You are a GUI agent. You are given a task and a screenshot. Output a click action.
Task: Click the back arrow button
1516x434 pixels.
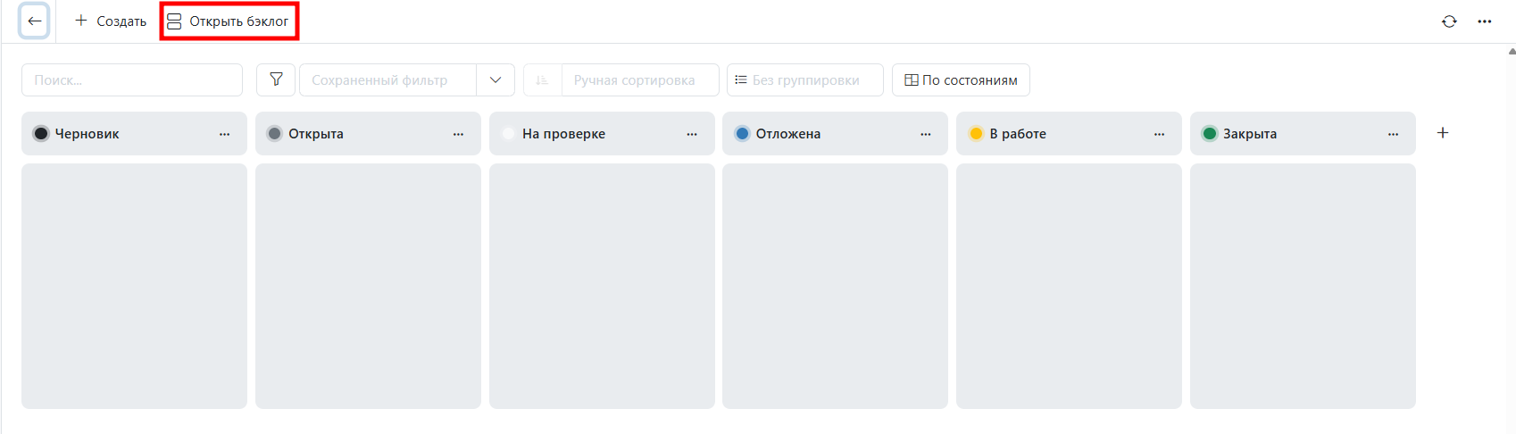(35, 21)
